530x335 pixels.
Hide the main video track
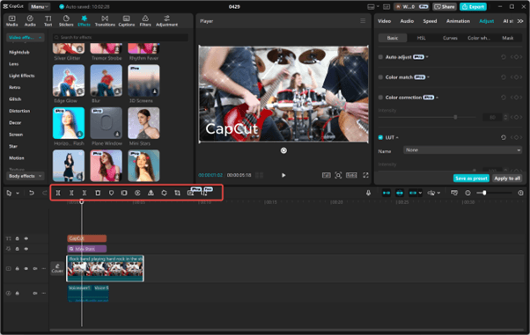point(26,268)
